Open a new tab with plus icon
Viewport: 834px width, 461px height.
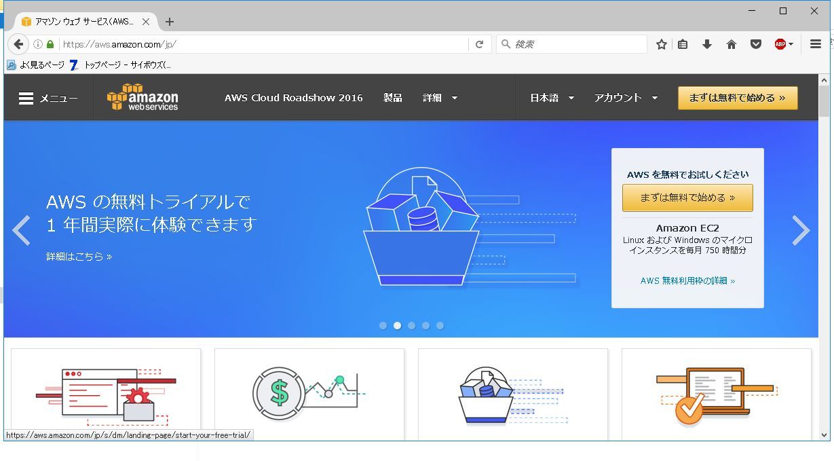coord(170,22)
